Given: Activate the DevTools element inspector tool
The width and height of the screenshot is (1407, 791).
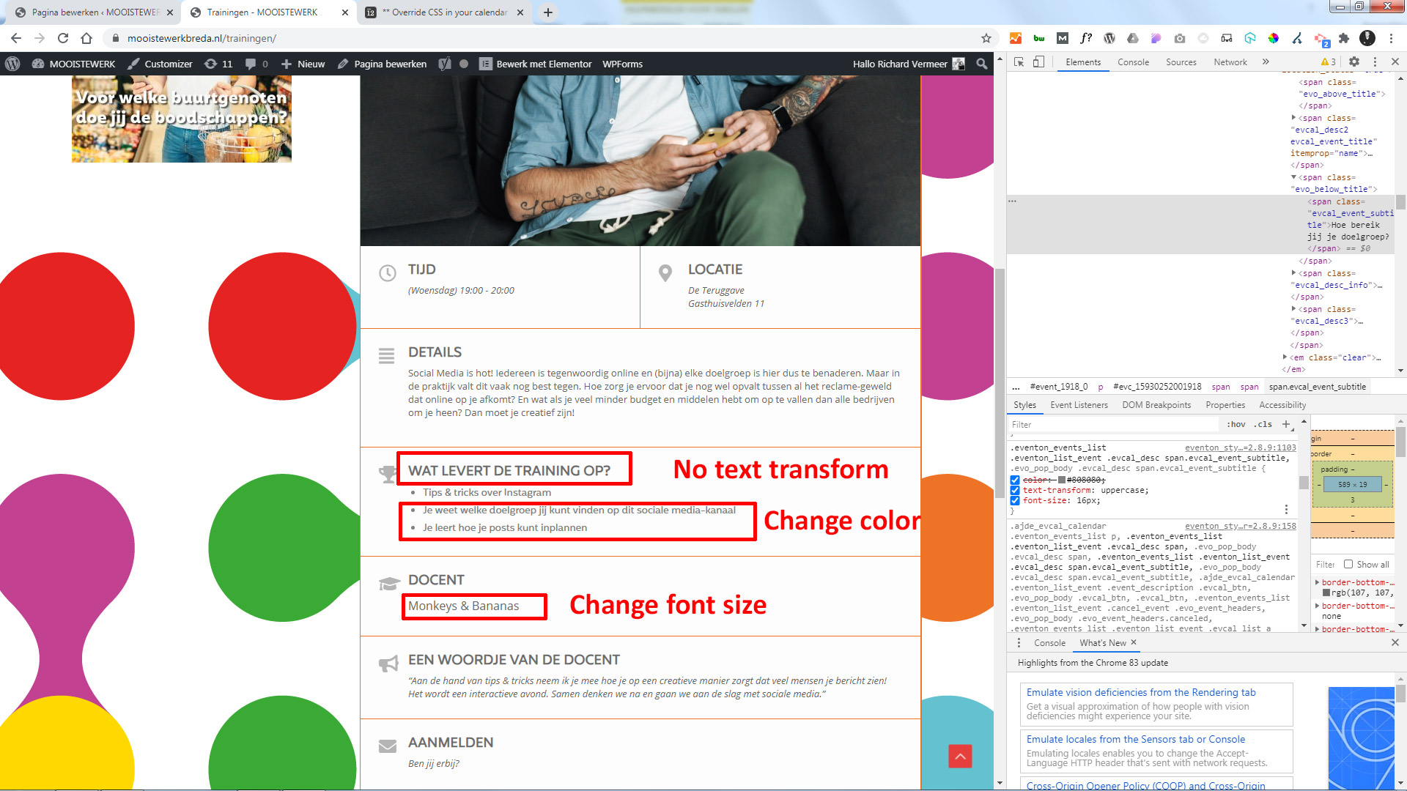Looking at the screenshot, I should (x=1019, y=62).
